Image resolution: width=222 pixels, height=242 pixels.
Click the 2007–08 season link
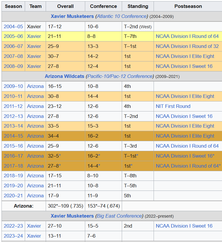13,56
